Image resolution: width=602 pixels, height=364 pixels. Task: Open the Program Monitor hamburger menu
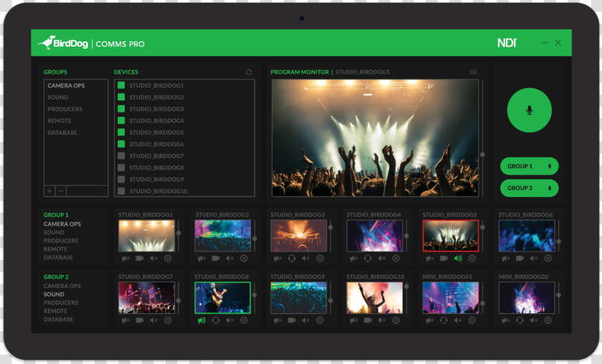473,72
